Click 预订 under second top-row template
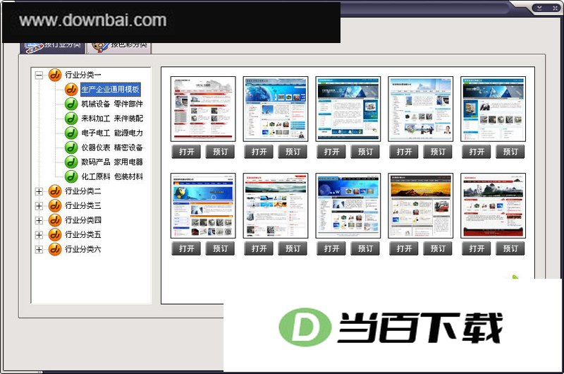Screen dimensions: 564x374 [x=293, y=152]
